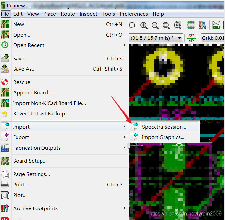Click the Import document icon

click(5, 127)
